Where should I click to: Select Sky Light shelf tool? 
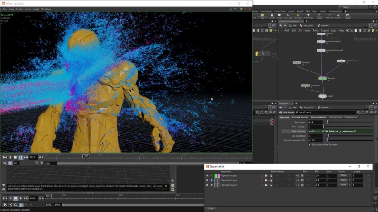(272, 16)
